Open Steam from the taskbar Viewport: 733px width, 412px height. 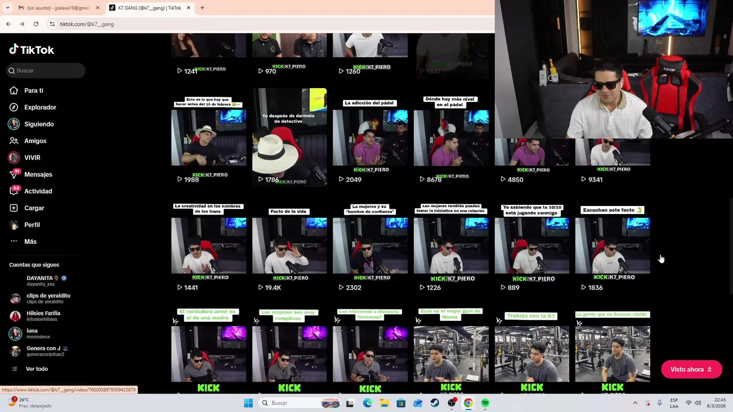tap(435, 403)
